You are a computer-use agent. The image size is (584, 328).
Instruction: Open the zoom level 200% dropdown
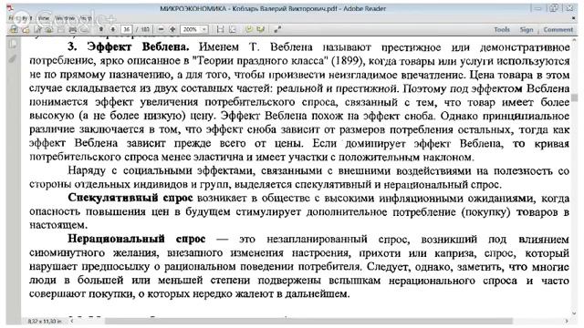[x=204, y=29]
